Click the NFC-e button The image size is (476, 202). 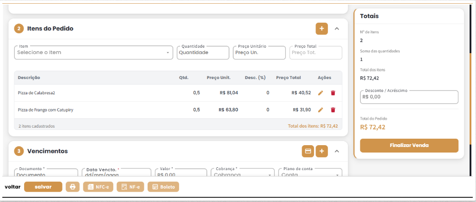tap(99, 187)
